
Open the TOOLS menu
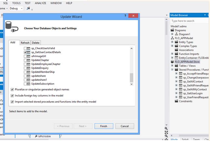pos(16,3)
